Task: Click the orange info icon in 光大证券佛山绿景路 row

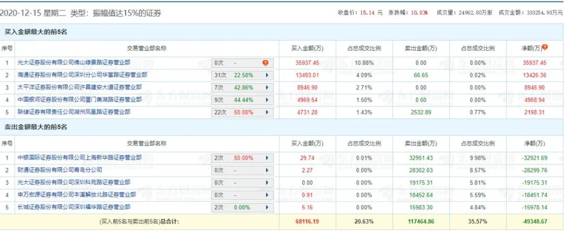Action: coord(266,63)
